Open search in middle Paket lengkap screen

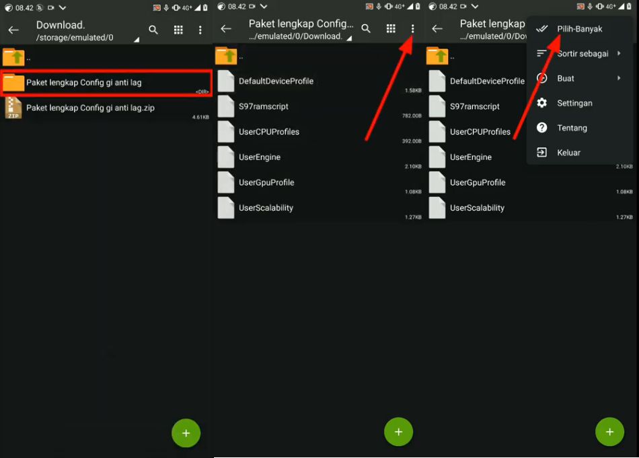pos(366,28)
